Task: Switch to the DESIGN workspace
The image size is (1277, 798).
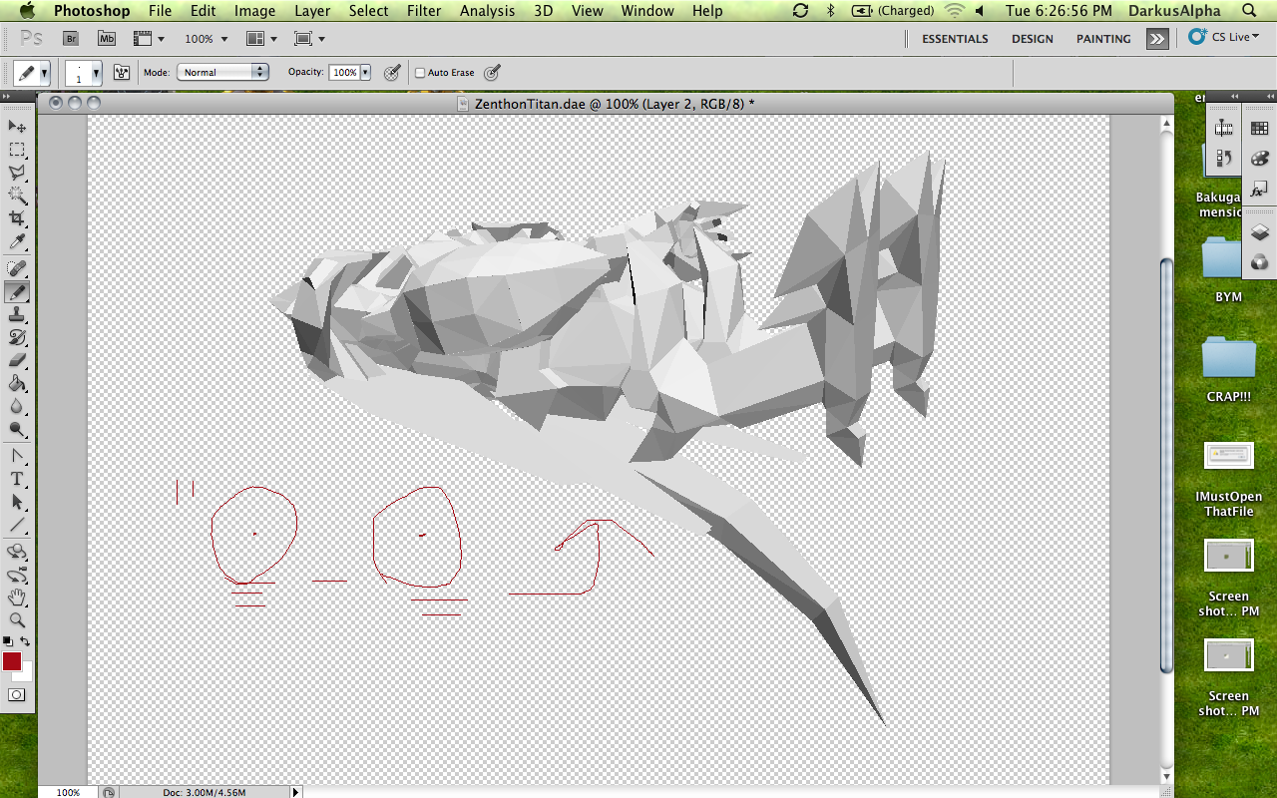Action: (1032, 39)
